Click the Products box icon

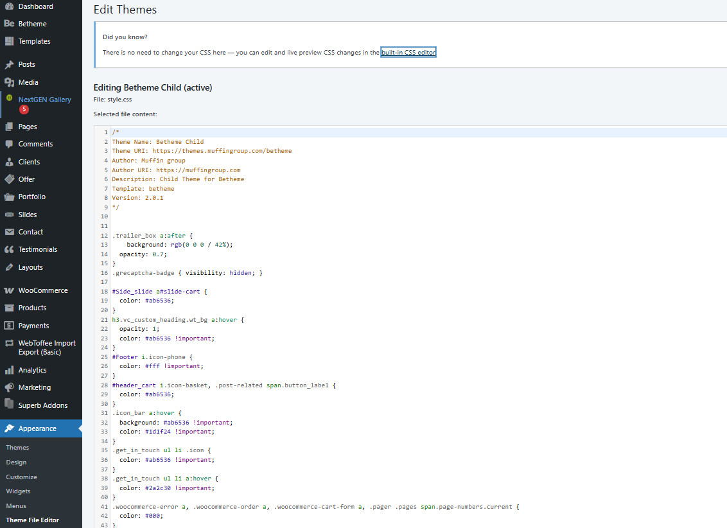click(x=9, y=308)
